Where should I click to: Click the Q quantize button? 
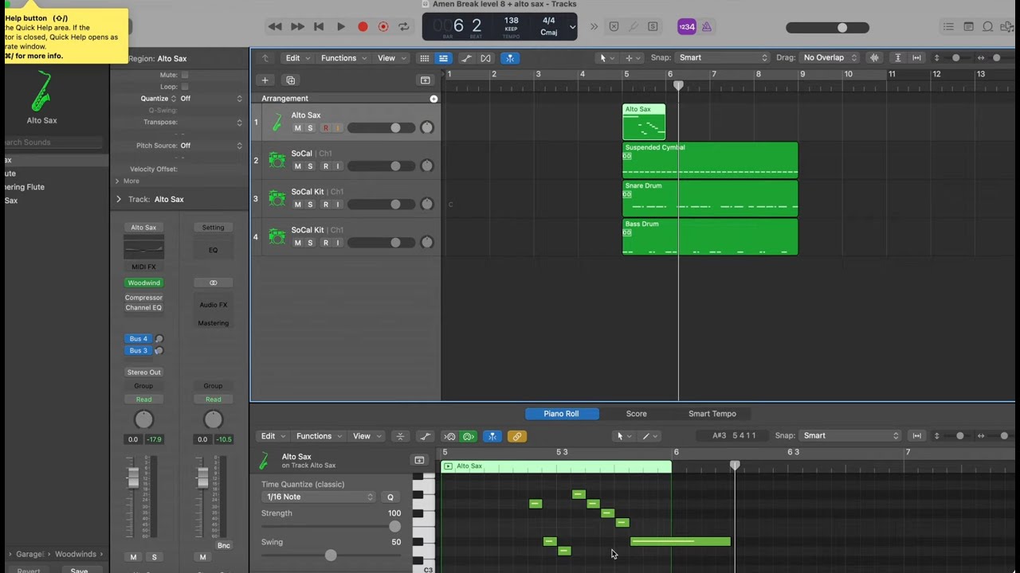coord(390,497)
